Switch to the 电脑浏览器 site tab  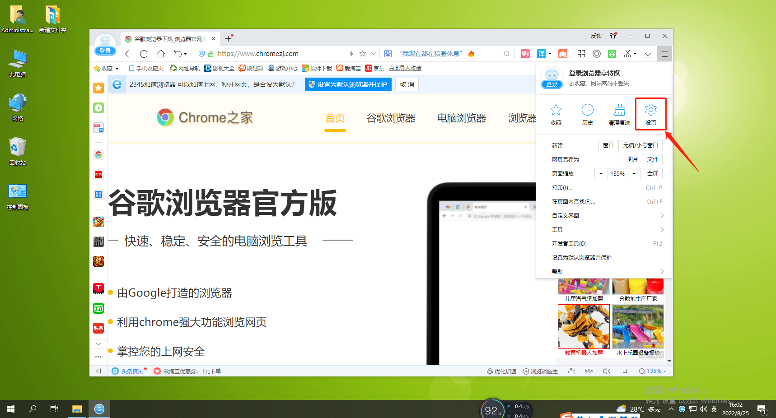tap(461, 118)
